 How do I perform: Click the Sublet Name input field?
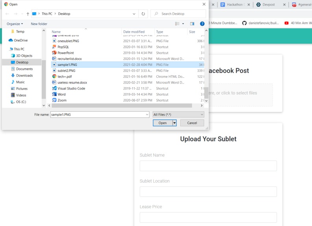[208, 166]
